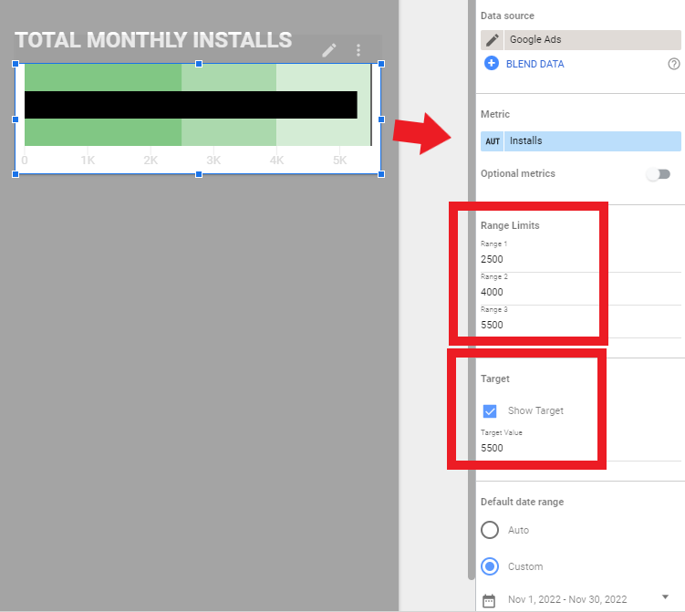Click the Installs metric chip
The height and width of the screenshot is (612, 685).
pos(591,141)
